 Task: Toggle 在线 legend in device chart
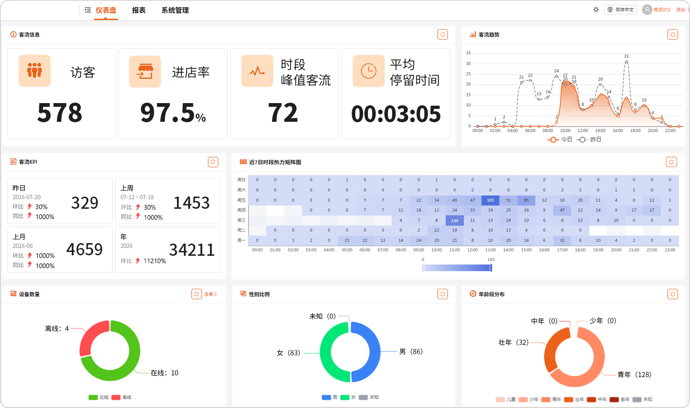point(98,397)
